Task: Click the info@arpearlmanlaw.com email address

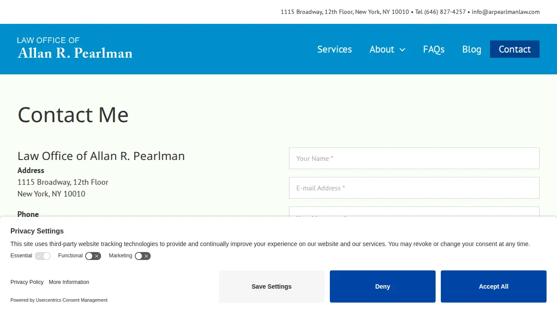Action: pos(506,12)
